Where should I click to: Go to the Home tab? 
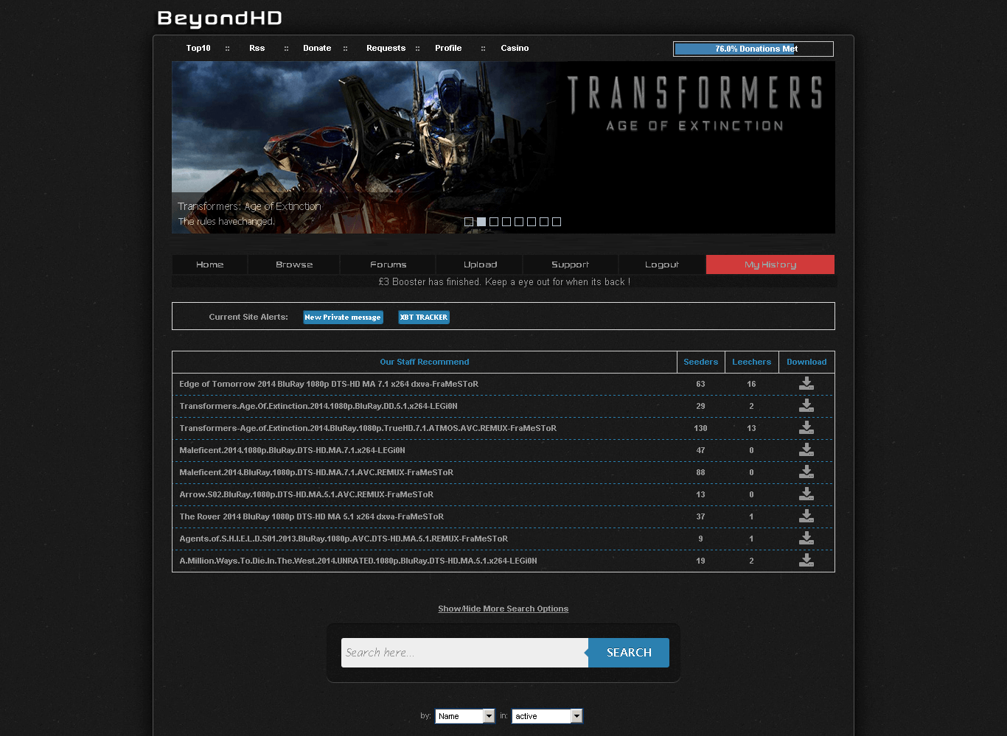(210, 264)
